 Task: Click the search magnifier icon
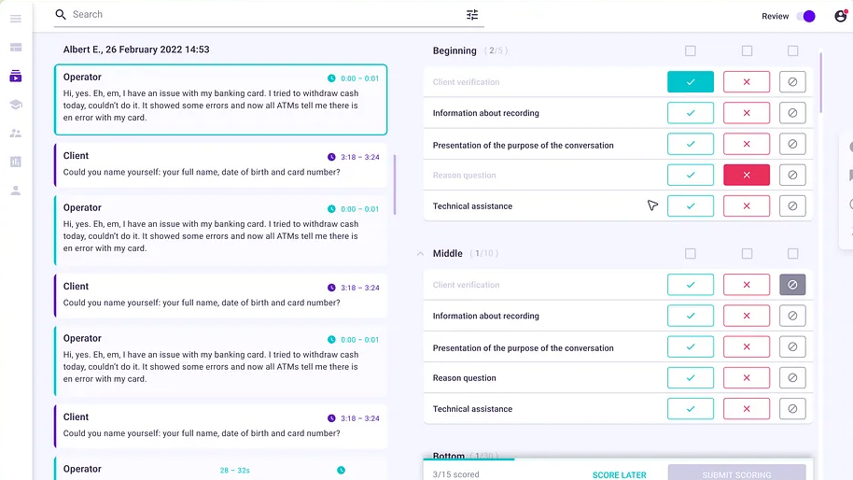coord(61,15)
